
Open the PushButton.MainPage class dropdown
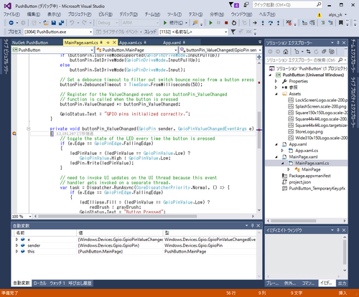click(x=136, y=50)
